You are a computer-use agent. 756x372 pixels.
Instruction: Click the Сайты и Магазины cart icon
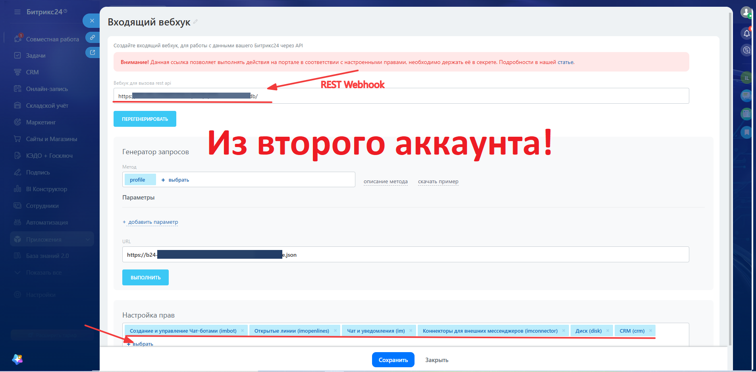click(17, 139)
